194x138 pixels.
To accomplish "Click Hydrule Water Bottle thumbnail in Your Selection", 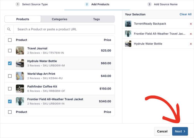I will coord(128,44).
